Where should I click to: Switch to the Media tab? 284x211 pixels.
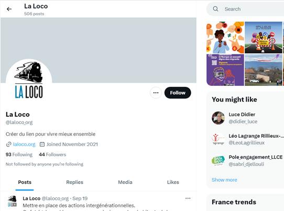click(x=125, y=182)
